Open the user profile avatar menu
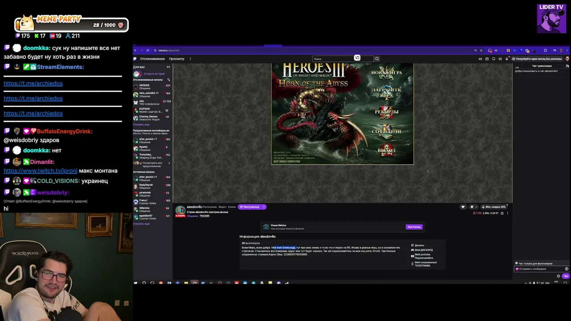Viewport: 571px width, 321px height. [567, 59]
